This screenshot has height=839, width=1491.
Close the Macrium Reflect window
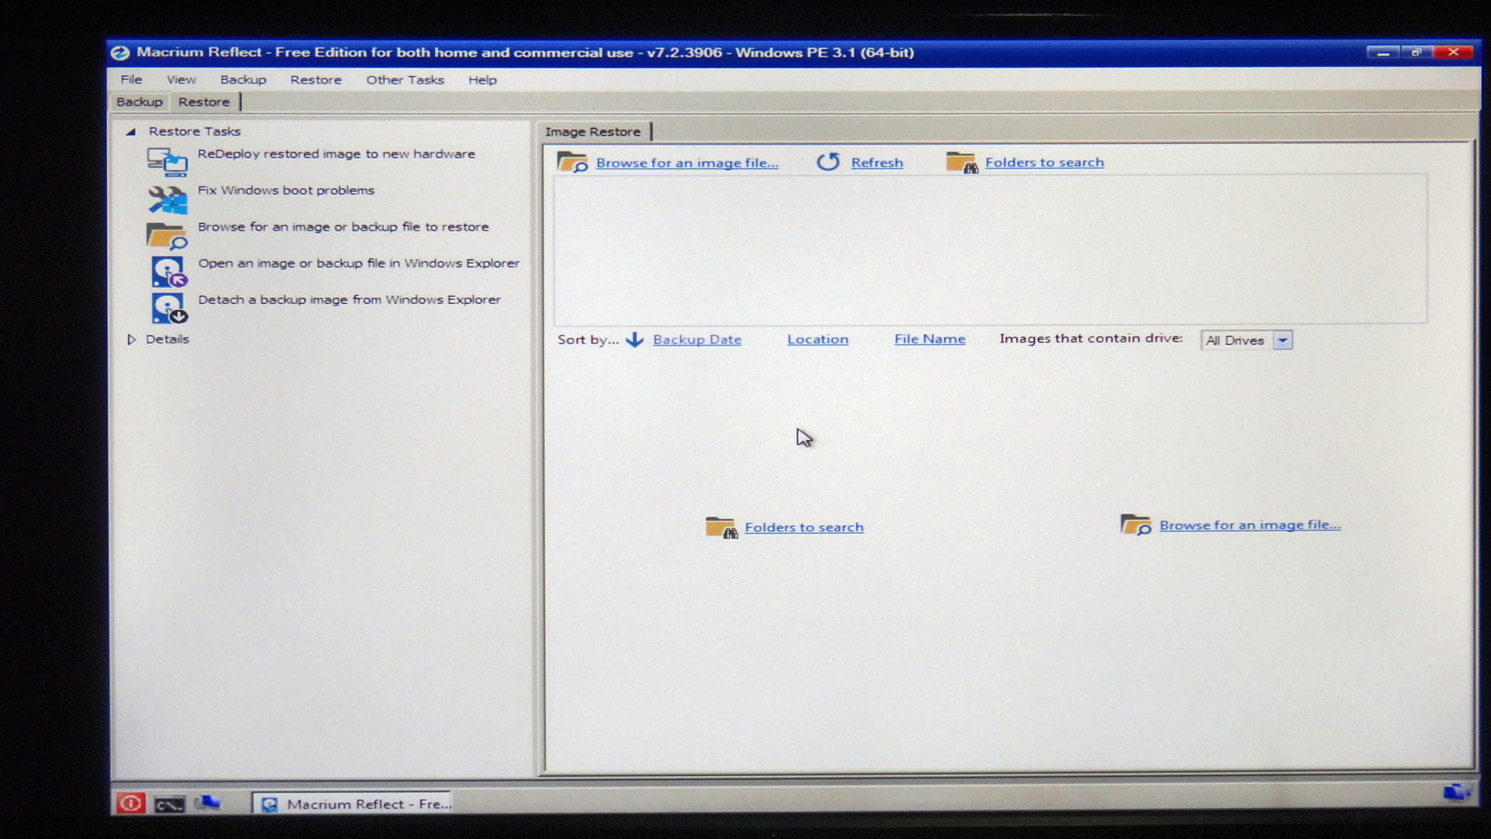tap(1453, 52)
